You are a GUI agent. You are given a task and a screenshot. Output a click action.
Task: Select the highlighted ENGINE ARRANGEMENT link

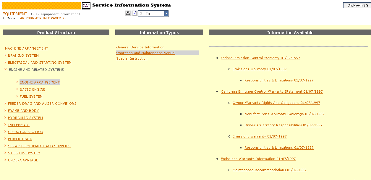tap(40, 82)
